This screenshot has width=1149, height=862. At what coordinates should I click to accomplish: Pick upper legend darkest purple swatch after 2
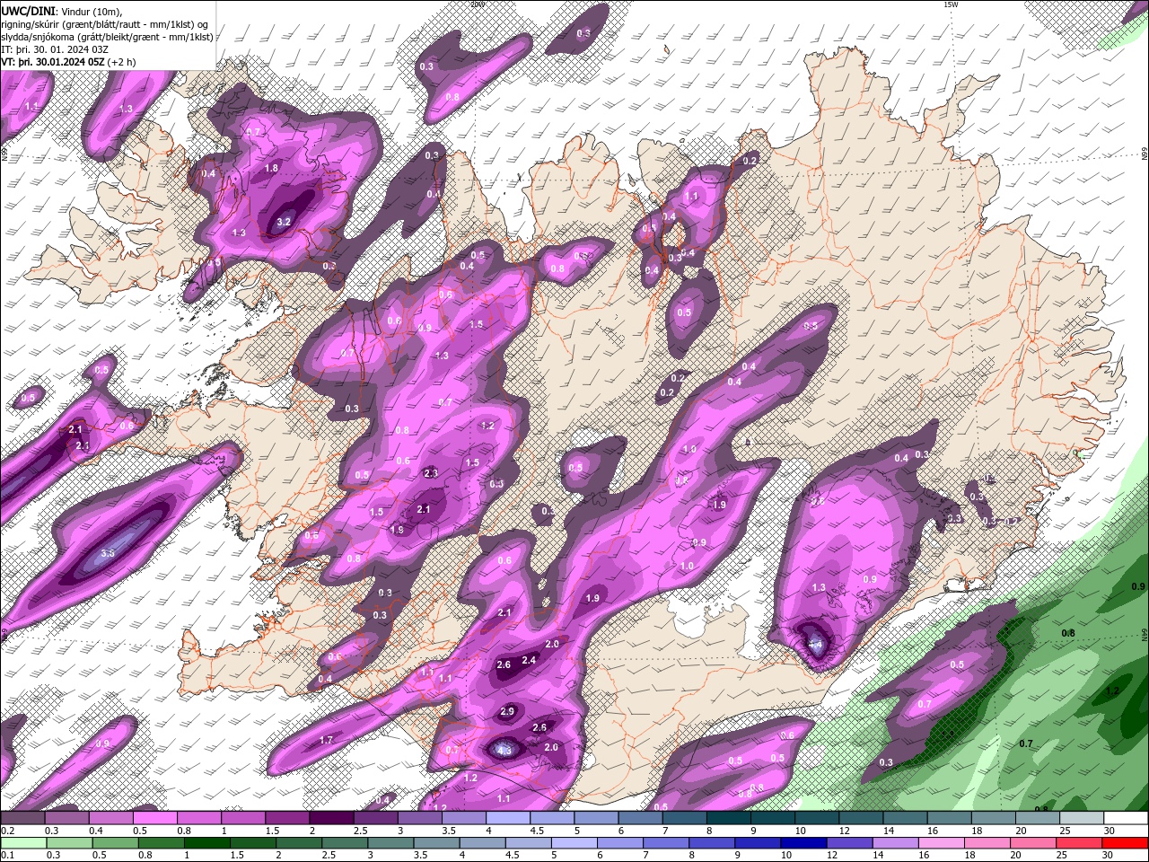pos(330,818)
